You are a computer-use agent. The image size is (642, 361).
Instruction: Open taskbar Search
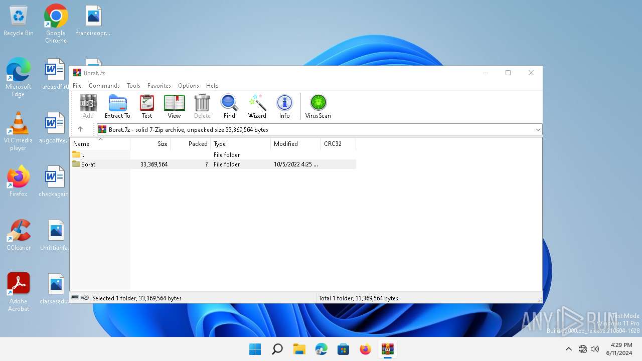tap(277, 349)
